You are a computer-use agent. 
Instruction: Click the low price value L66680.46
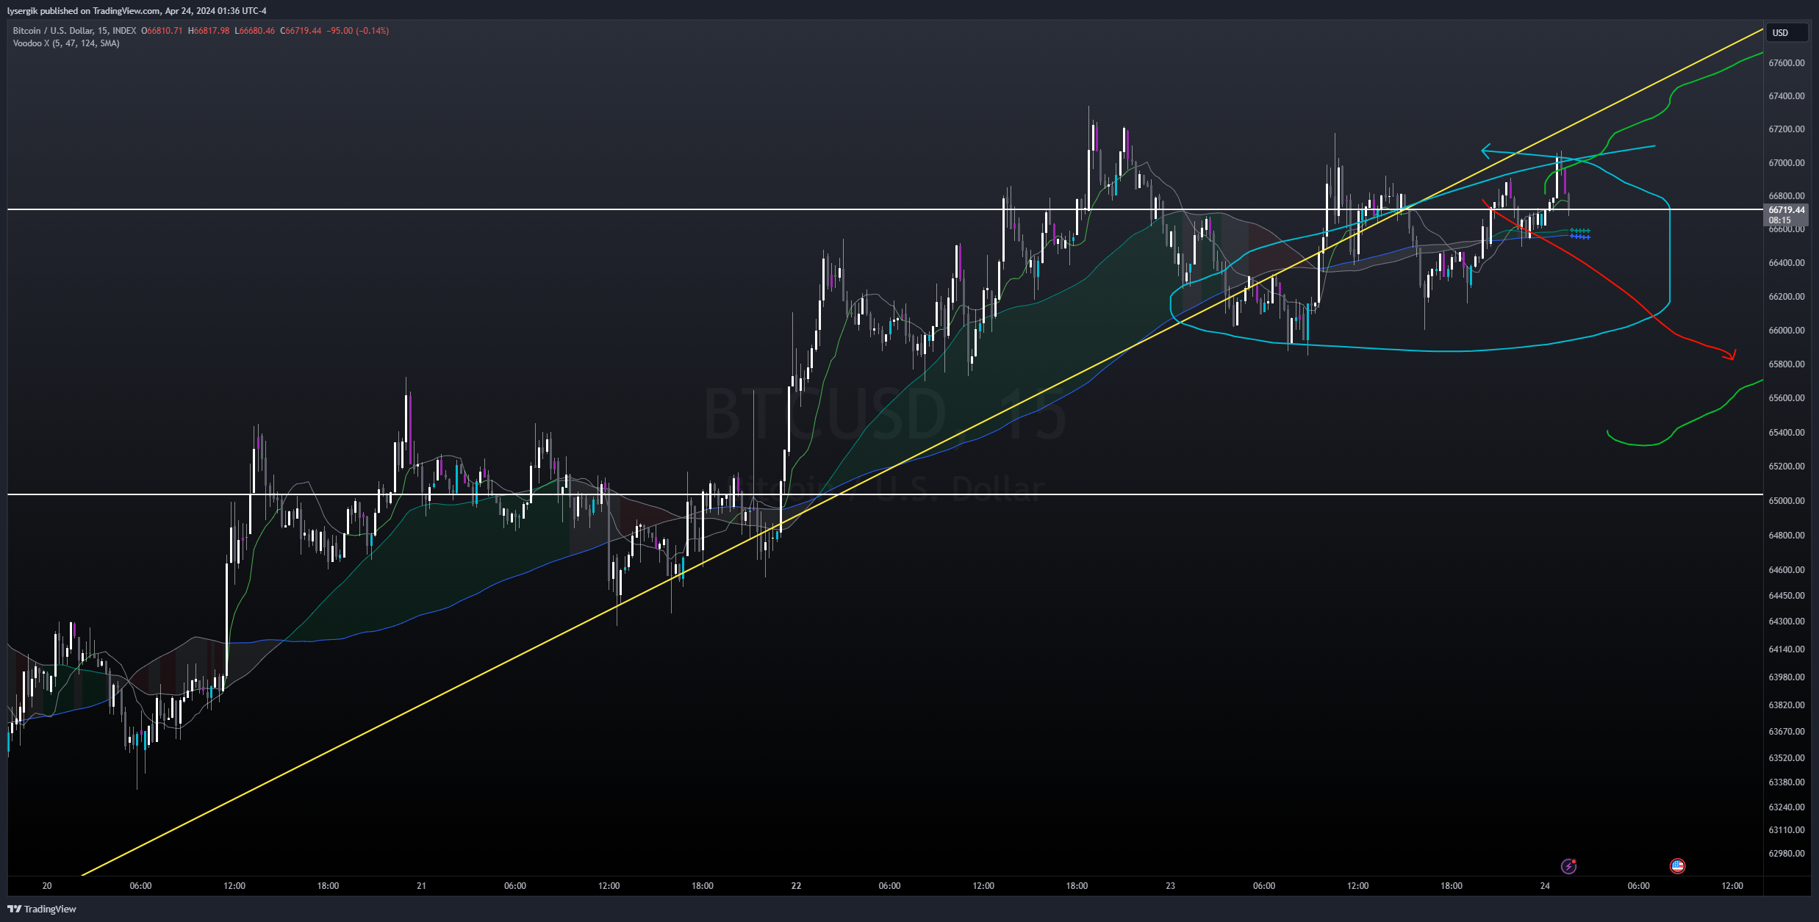click(255, 31)
